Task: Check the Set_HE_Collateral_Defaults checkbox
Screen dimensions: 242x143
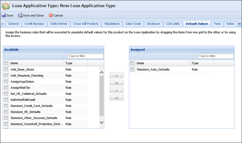Action: click(x=6, y=93)
